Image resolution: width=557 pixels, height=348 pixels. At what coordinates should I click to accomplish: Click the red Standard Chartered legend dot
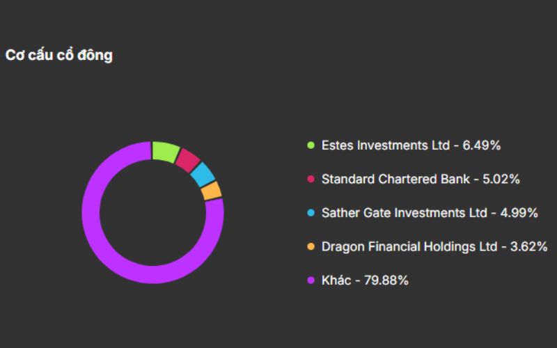click(311, 179)
